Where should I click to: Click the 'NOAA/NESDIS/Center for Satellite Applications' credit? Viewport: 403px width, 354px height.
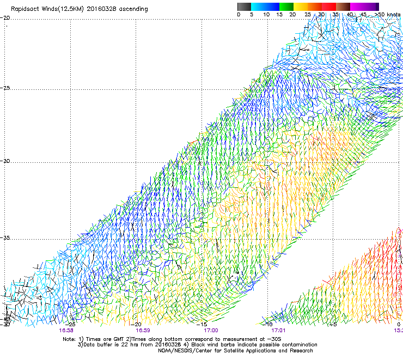(x=235, y=351)
